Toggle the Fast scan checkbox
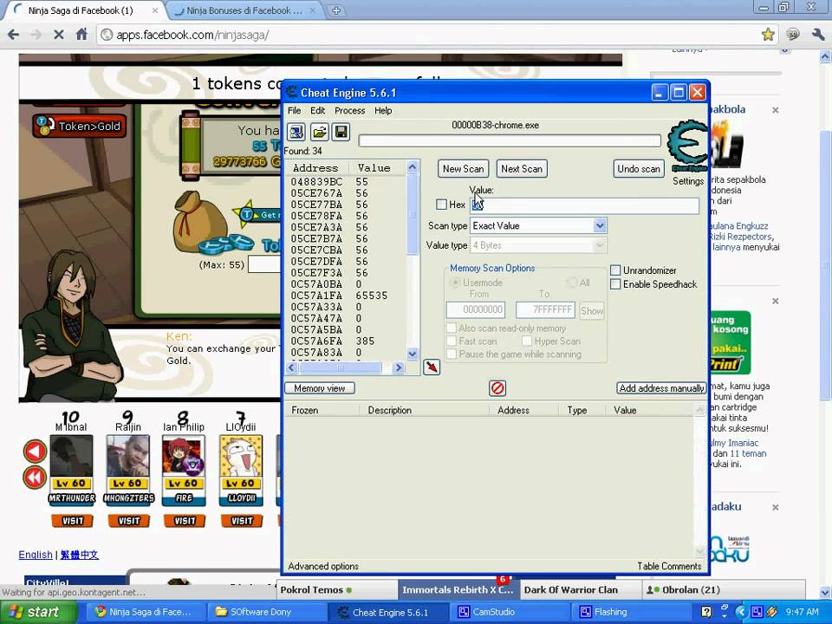This screenshot has height=624, width=832. click(x=452, y=341)
